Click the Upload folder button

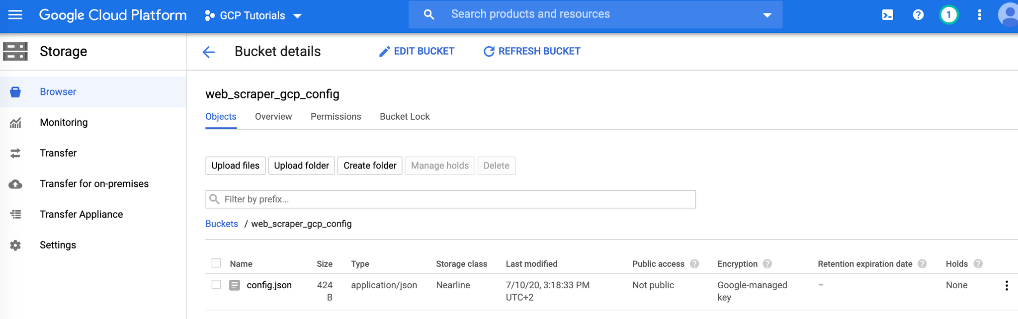click(302, 166)
